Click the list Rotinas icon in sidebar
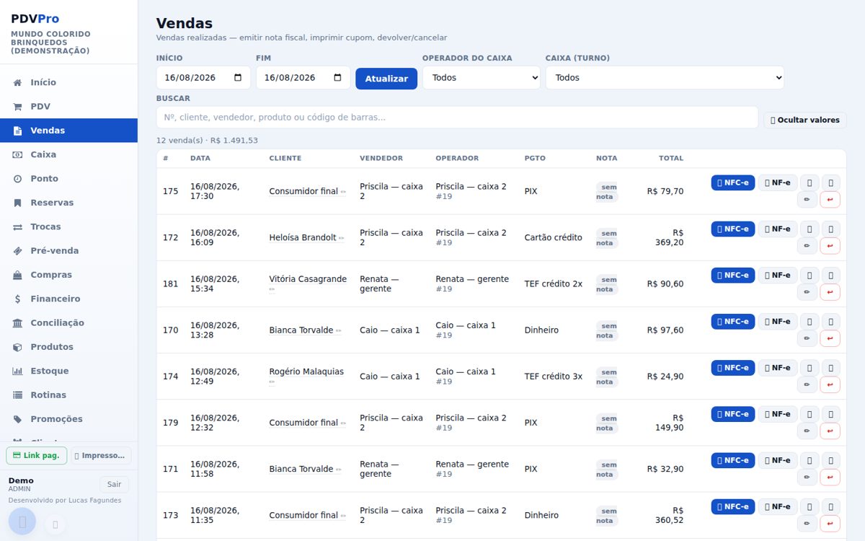The height and width of the screenshot is (541, 865). [x=17, y=395]
